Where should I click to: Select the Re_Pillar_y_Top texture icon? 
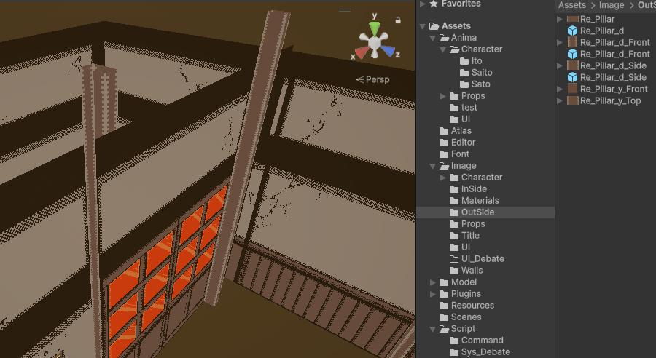572,100
